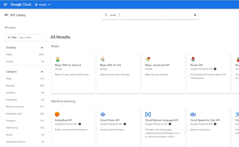Select the Databases category filter
The height and width of the screenshot is (147, 239).
[x=25, y=100]
